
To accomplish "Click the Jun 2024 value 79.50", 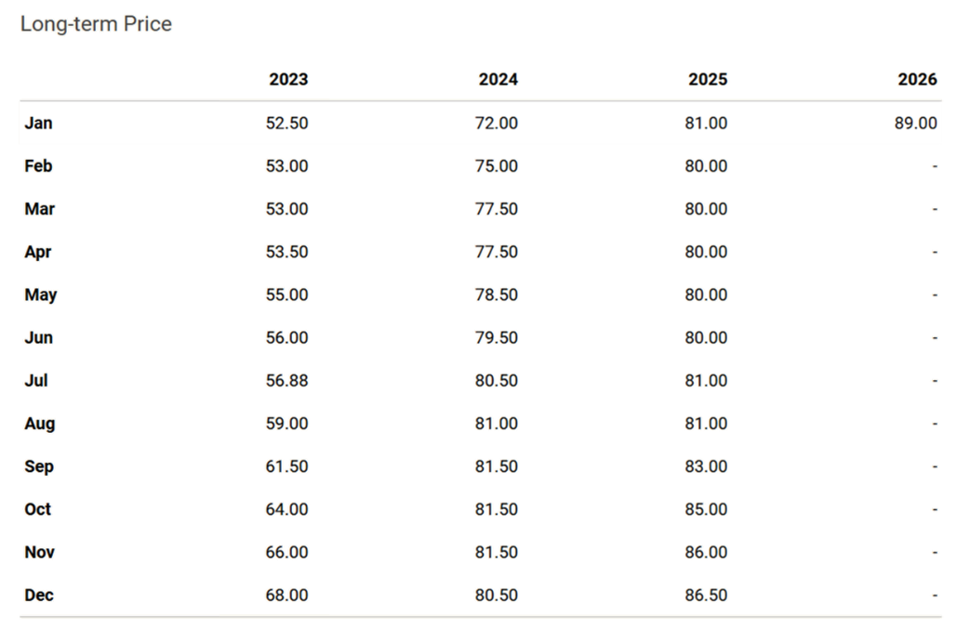I will 497,337.
